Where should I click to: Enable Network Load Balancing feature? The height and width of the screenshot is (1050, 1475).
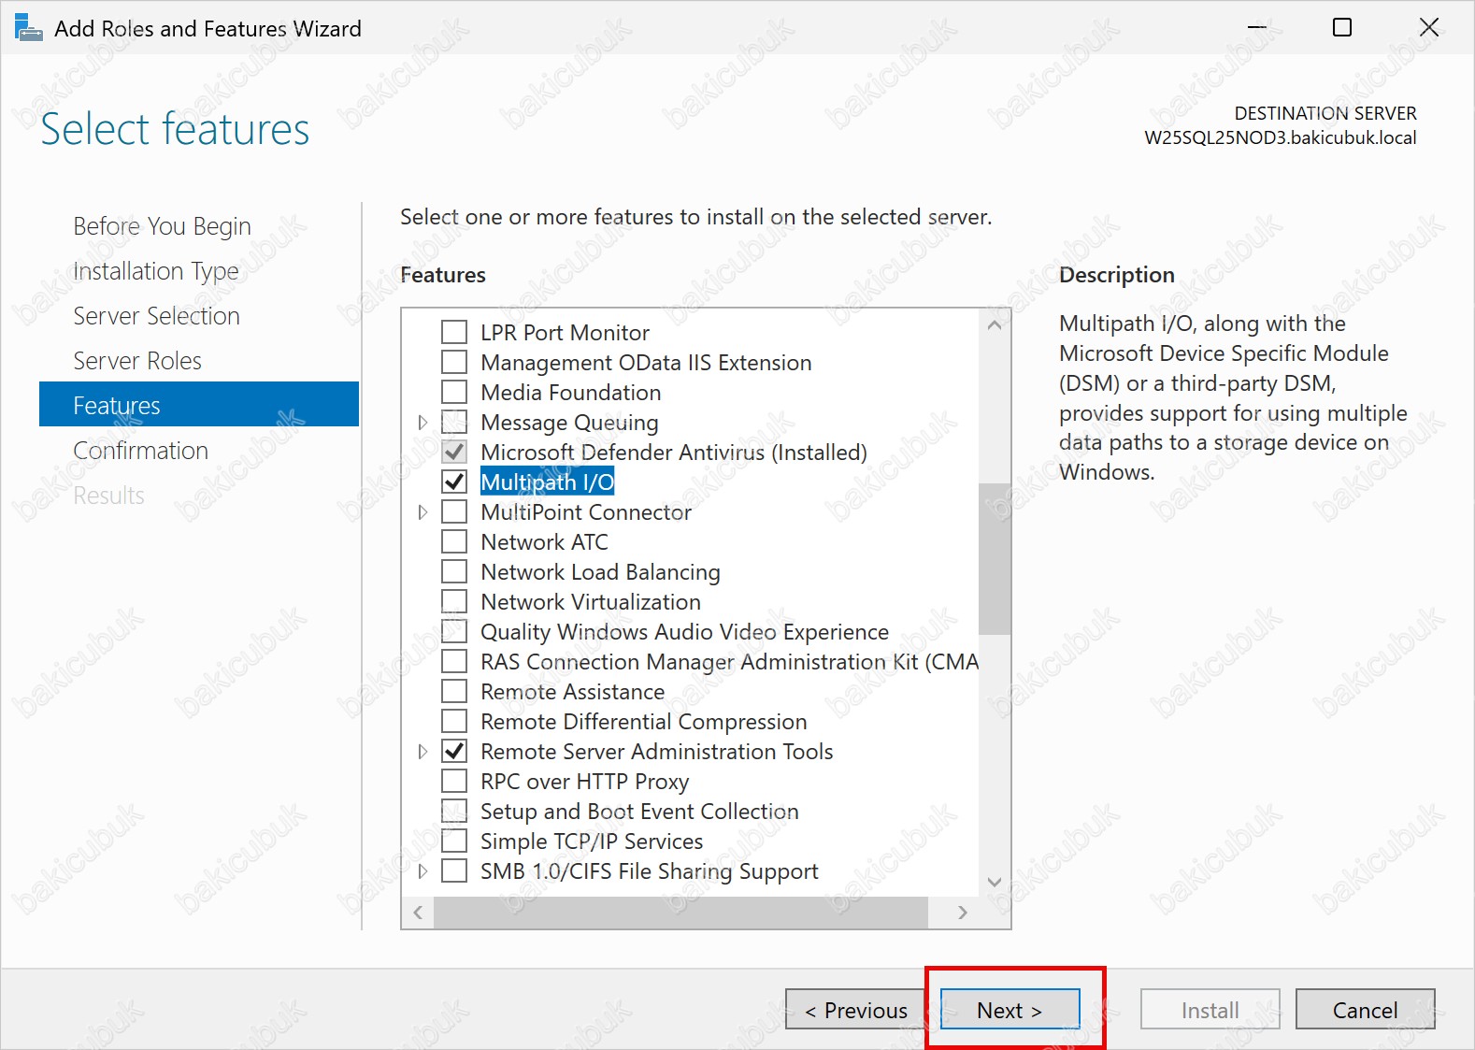pyautogui.click(x=454, y=572)
